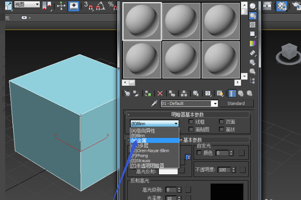
Task: Pick material from object with eyedropper
Action: click(x=154, y=103)
